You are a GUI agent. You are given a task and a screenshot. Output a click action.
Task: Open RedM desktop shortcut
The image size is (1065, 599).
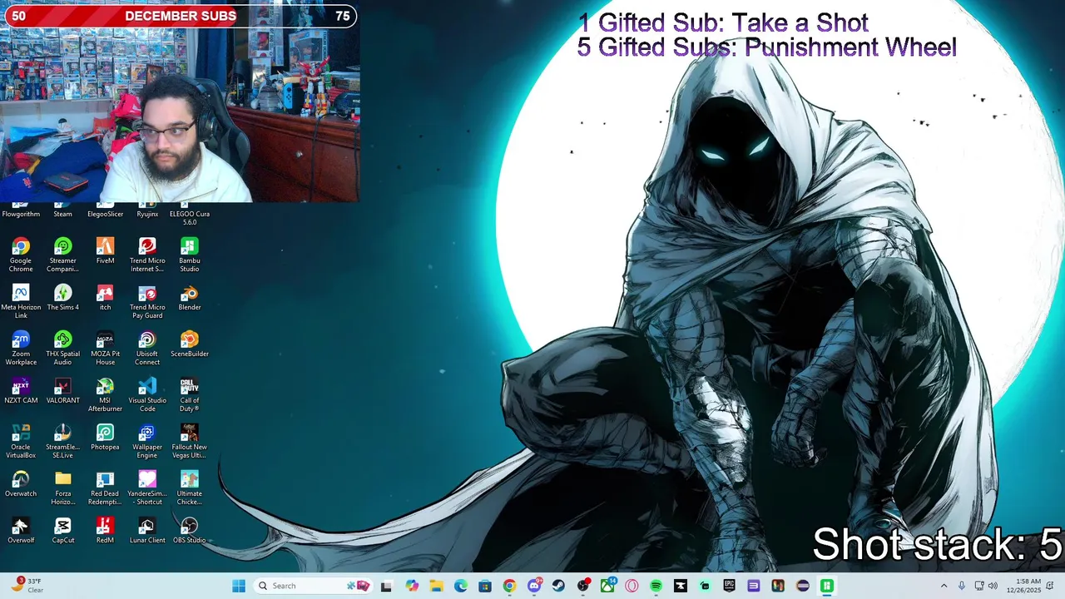(x=105, y=530)
